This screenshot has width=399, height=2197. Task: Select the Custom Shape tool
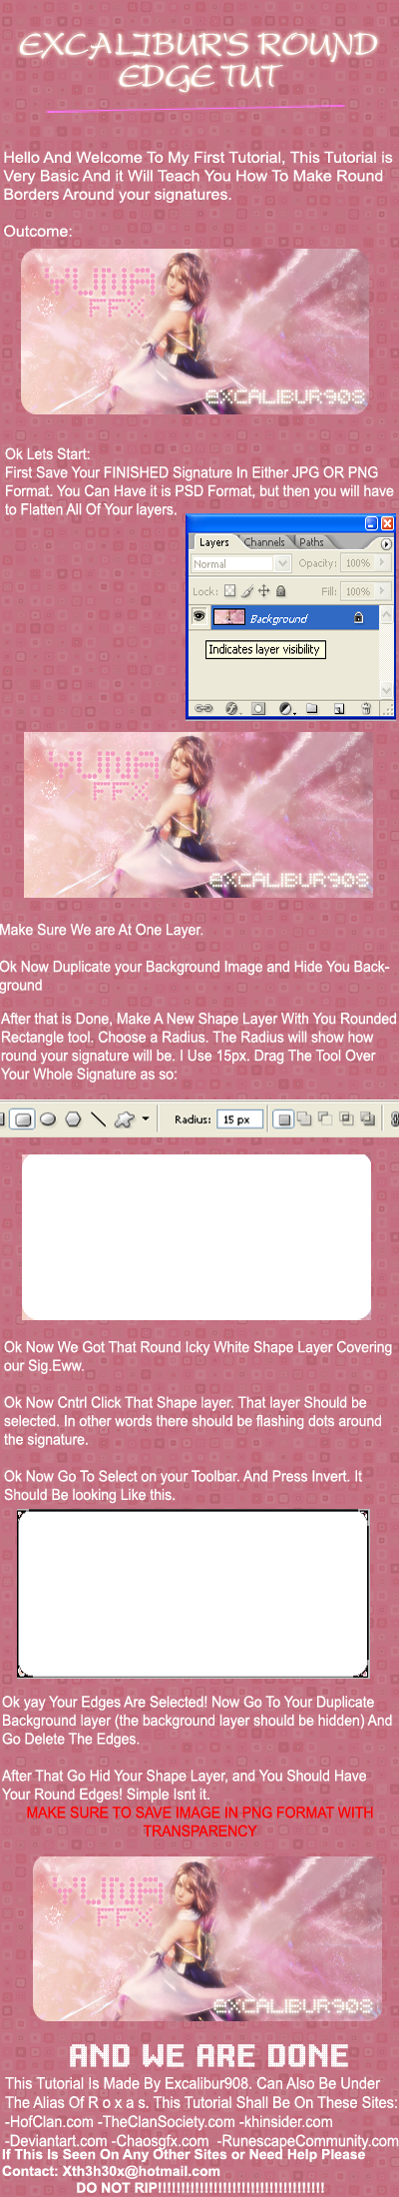coord(125,1118)
